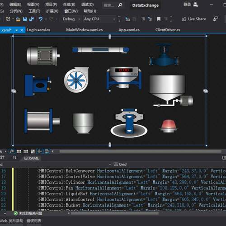Open the 帮助(H) menu
This screenshot has width=226, height=226.
[x=90, y=11]
